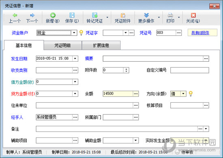Click 制单人：系统管理员 status text

click(x=24, y=152)
